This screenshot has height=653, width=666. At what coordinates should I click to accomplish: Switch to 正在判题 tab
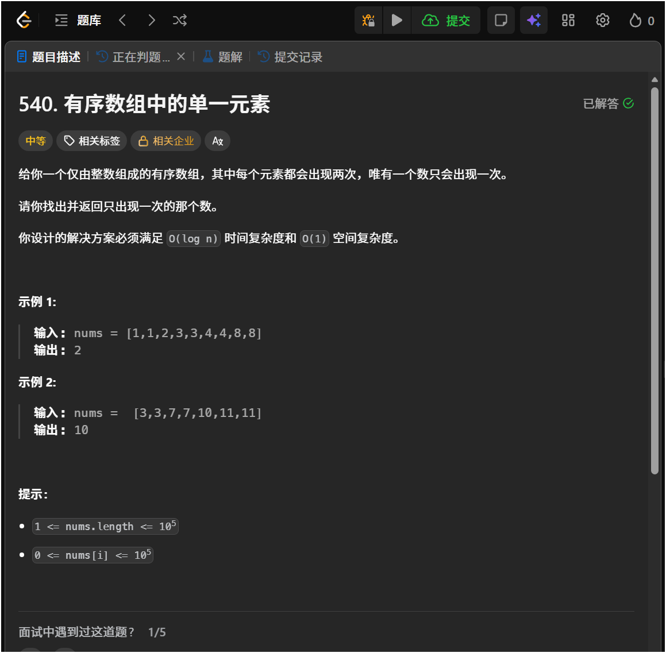133,56
